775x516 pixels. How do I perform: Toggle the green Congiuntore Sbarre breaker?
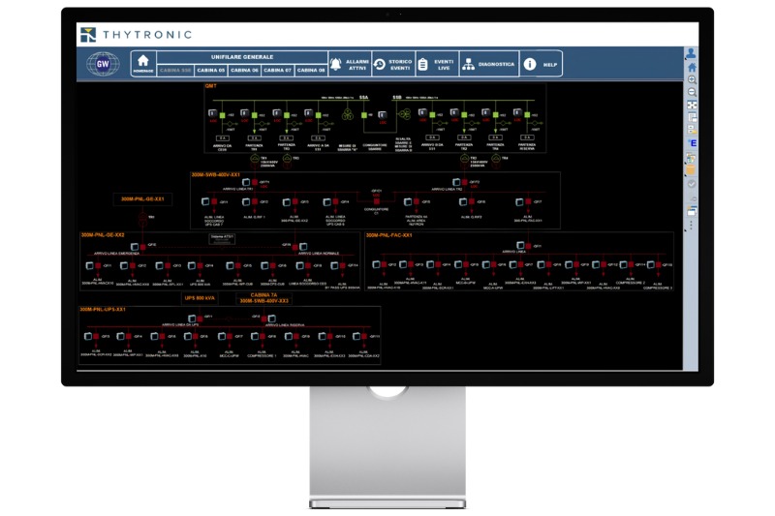(x=364, y=115)
